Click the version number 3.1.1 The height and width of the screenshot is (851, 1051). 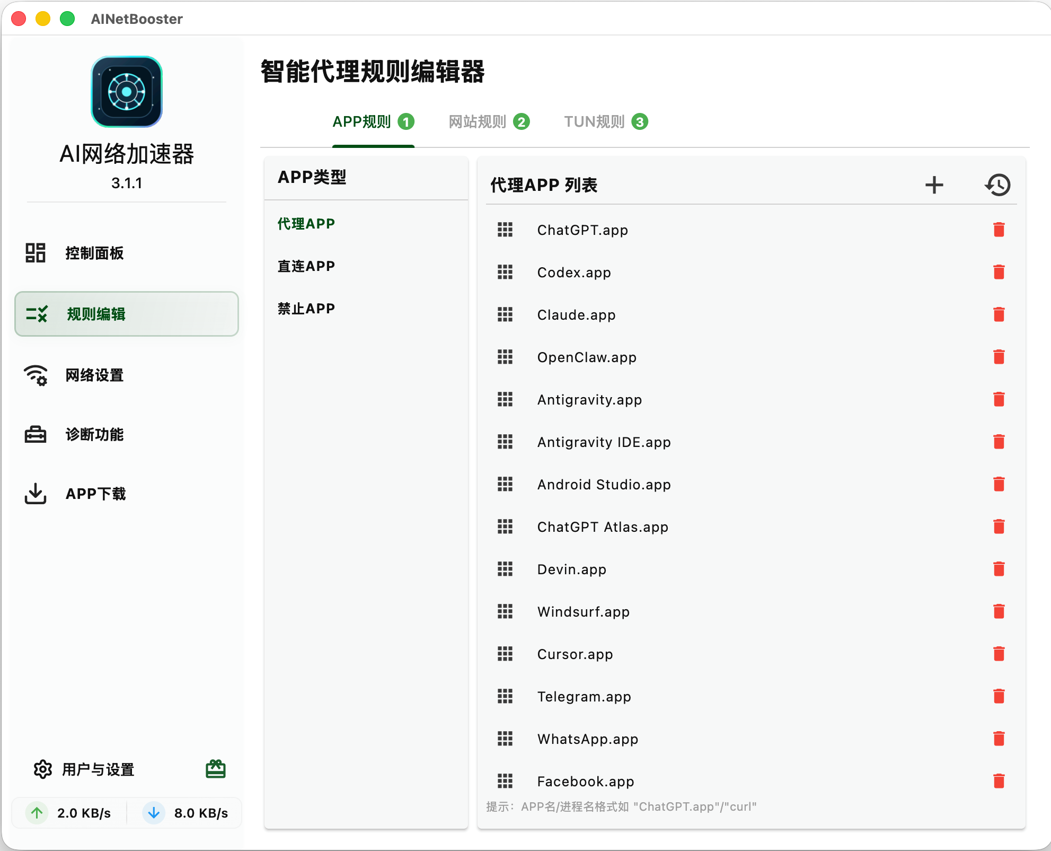pyautogui.click(x=127, y=183)
